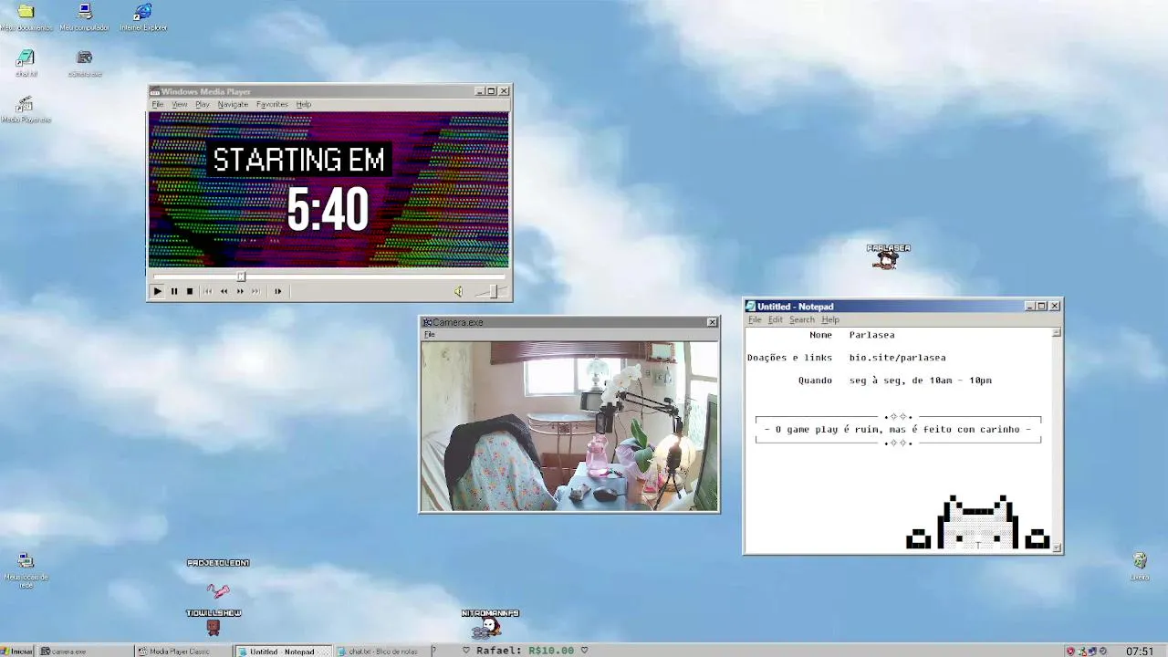Image resolution: width=1168 pixels, height=657 pixels.
Task: Open the Search menu in Notepad
Action: click(802, 319)
